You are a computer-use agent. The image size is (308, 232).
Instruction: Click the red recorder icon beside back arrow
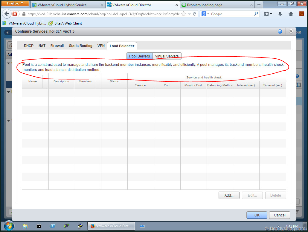15,14
